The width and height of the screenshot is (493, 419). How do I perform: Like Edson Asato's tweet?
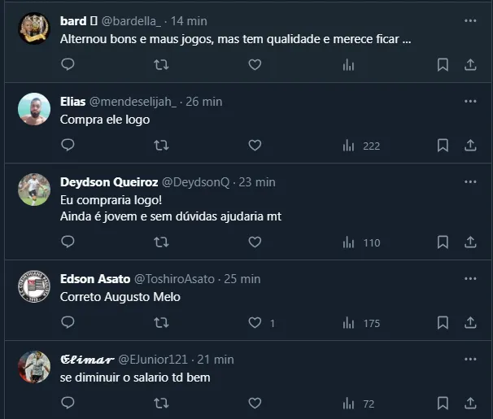(255, 323)
